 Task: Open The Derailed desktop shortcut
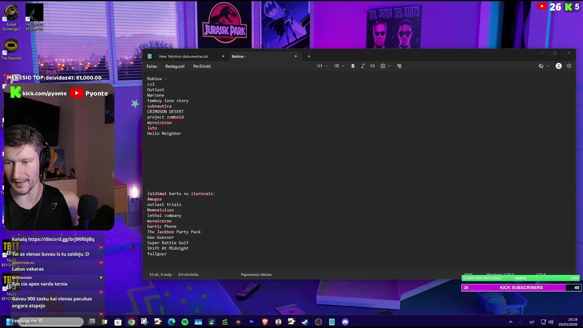[x=11, y=50]
